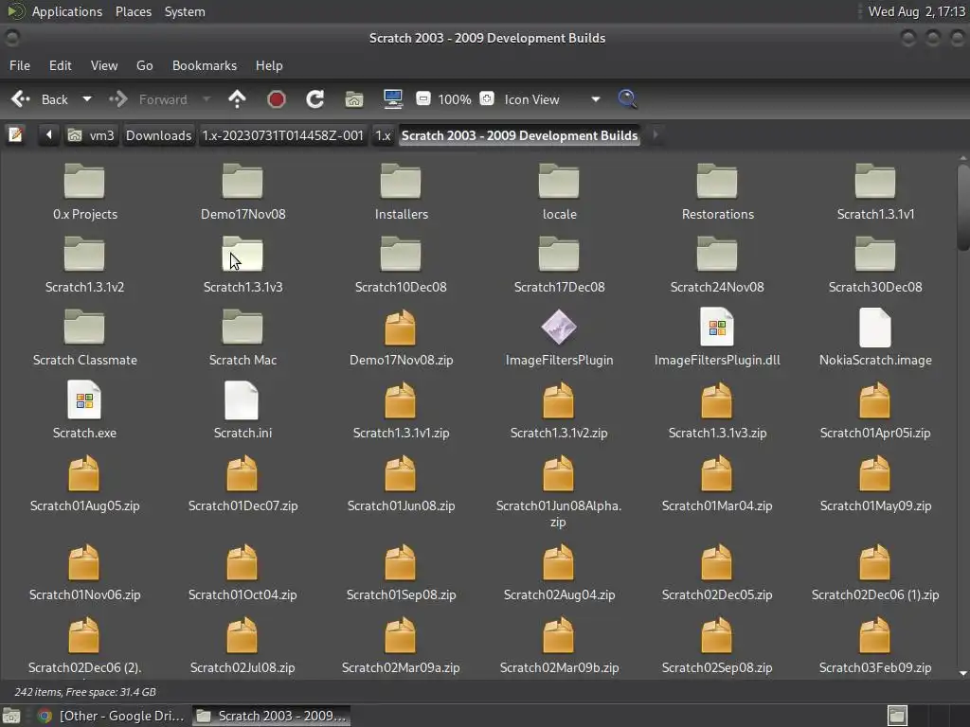Jump to 1.x folder in the path bar
This screenshot has height=727, width=970.
click(x=383, y=135)
